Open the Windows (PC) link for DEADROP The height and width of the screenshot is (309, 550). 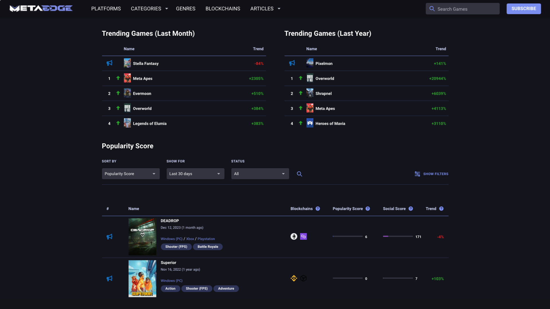point(171,239)
